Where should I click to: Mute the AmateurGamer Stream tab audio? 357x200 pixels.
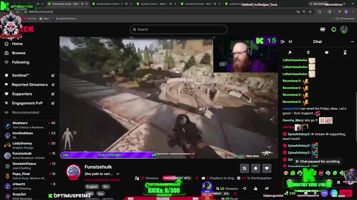126,4
